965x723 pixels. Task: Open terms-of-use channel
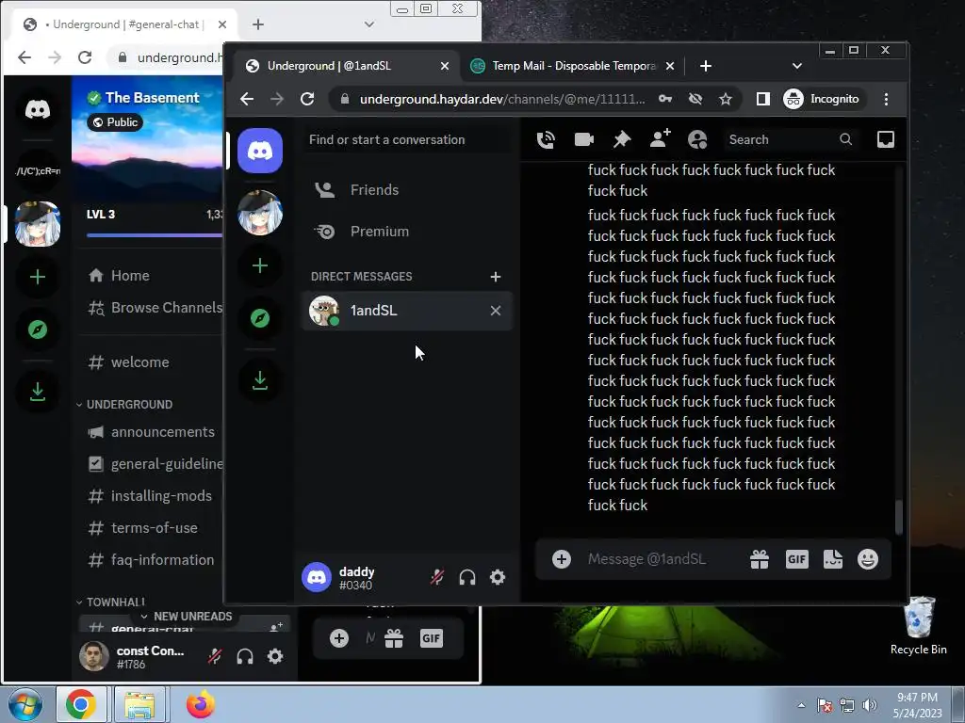click(x=152, y=528)
